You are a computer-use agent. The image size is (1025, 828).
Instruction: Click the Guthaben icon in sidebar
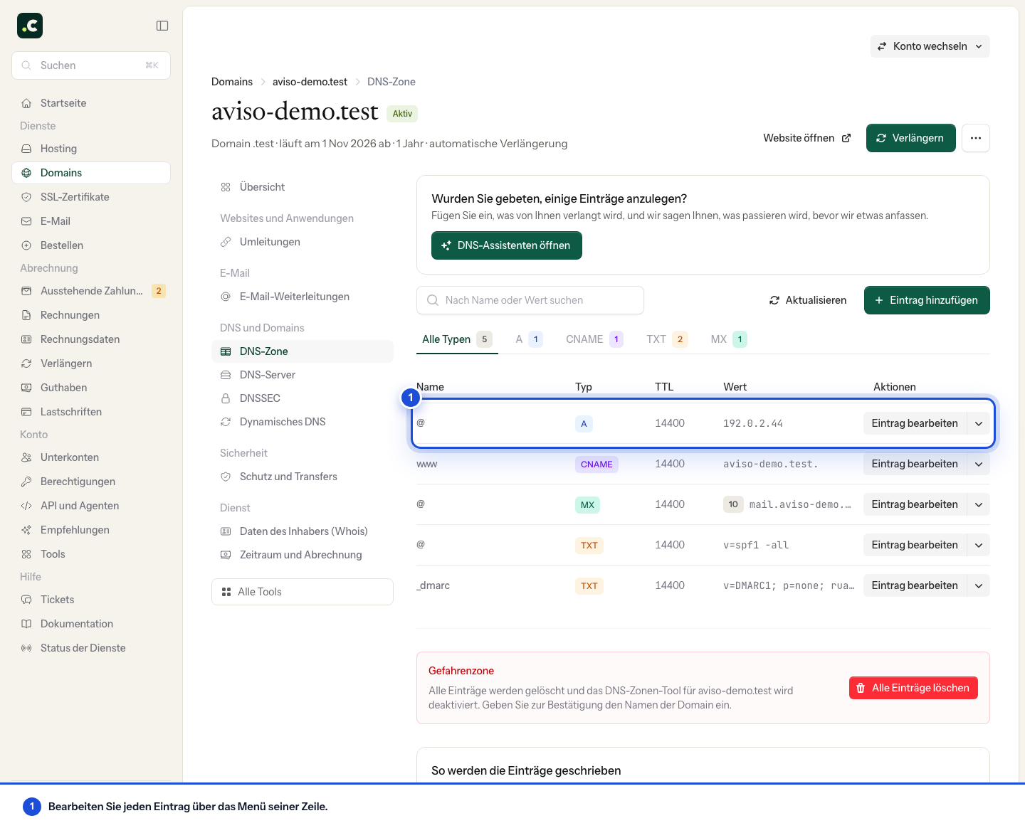point(26,388)
